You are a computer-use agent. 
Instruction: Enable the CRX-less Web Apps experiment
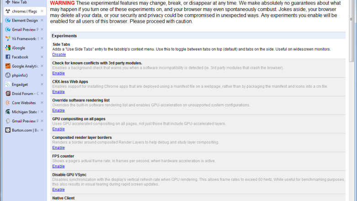[59, 92]
